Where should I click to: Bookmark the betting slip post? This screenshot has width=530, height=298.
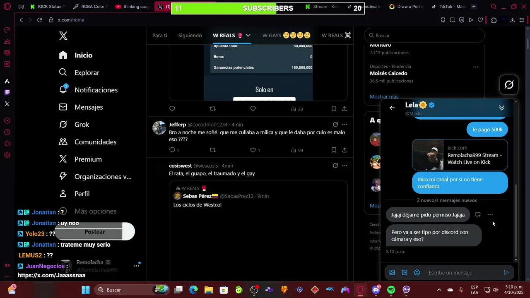(x=334, y=109)
